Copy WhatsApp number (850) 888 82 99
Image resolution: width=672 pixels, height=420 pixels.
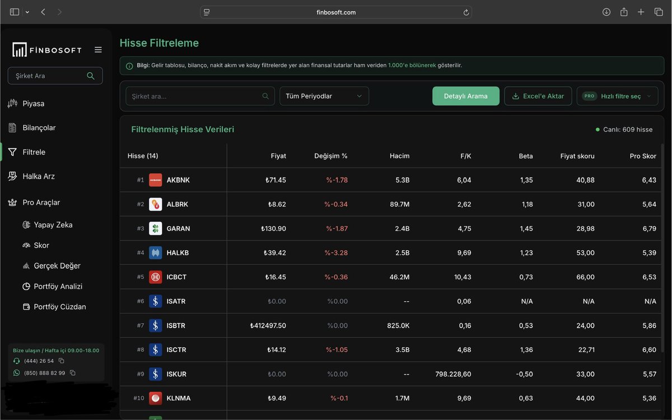coord(73,373)
